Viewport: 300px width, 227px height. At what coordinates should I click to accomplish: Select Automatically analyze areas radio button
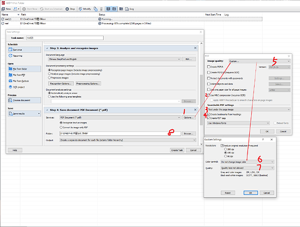point(49,93)
